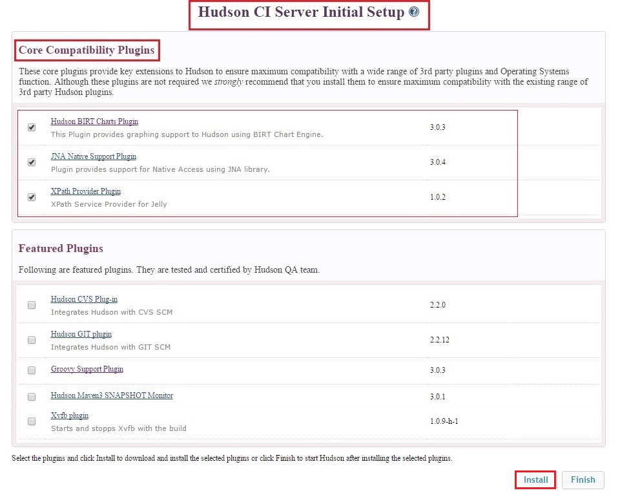Click the 'Featured Plugins' heading
The image size is (620, 495).
[x=61, y=249]
